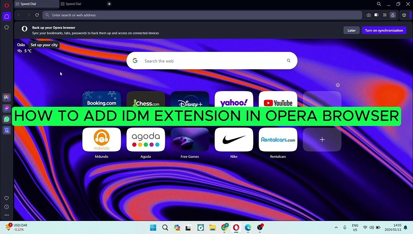Image resolution: width=413 pixels, height=234 pixels.
Task: Open Disney+ speed dial tile
Action: (190, 99)
